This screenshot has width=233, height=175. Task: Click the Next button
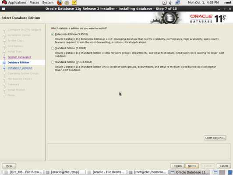[192, 166]
